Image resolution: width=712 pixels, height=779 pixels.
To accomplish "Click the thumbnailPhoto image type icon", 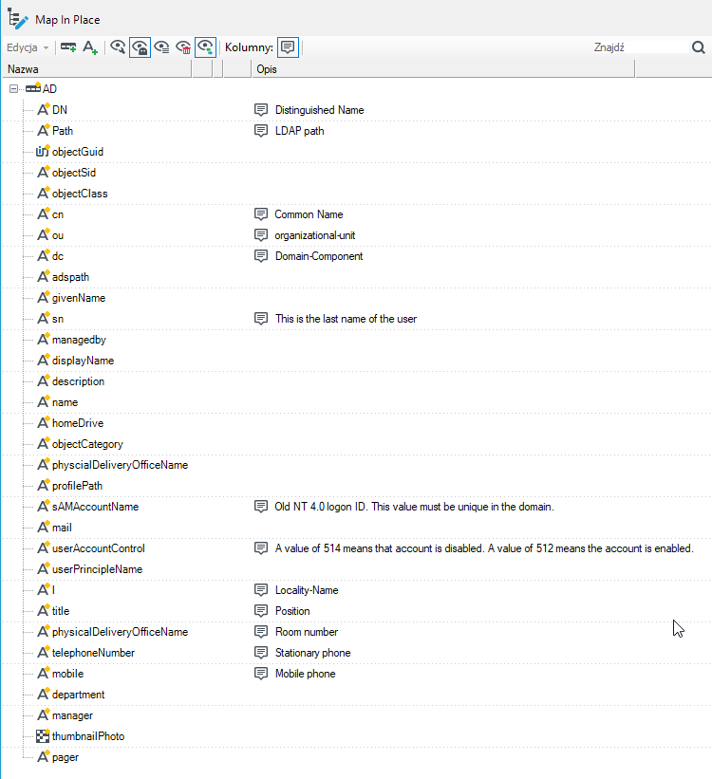I will [x=43, y=735].
